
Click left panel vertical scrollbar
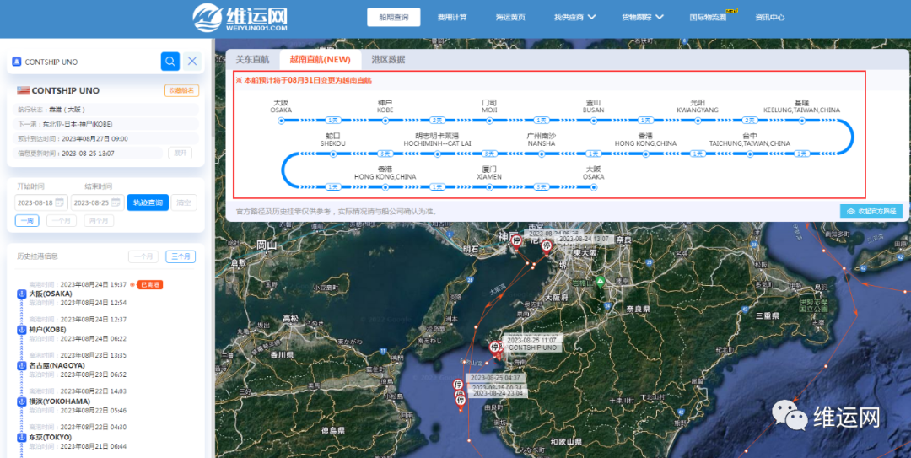[x=212, y=87]
